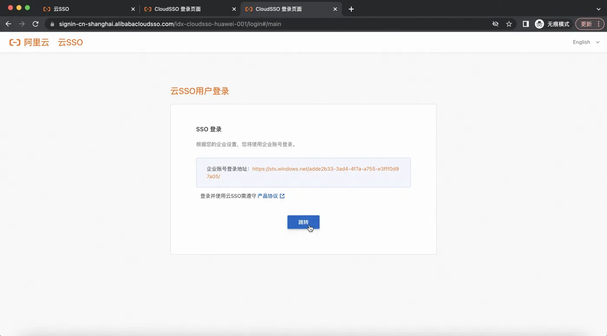Open a new browser tab
The height and width of the screenshot is (336, 607).
pos(351,9)
